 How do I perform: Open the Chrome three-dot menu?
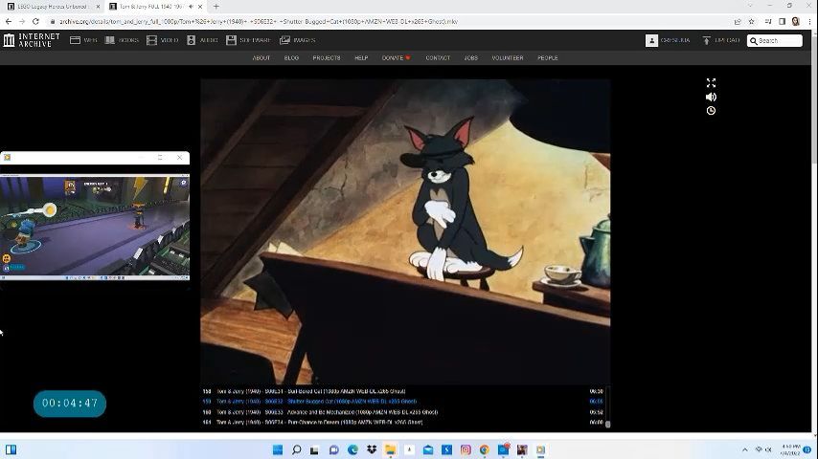click(809, 21)
